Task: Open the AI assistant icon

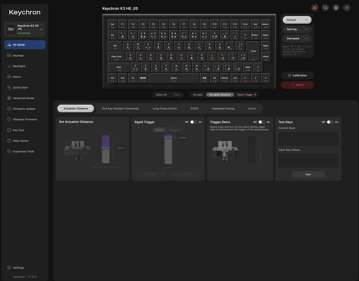Action: click(x=314, y=8)
